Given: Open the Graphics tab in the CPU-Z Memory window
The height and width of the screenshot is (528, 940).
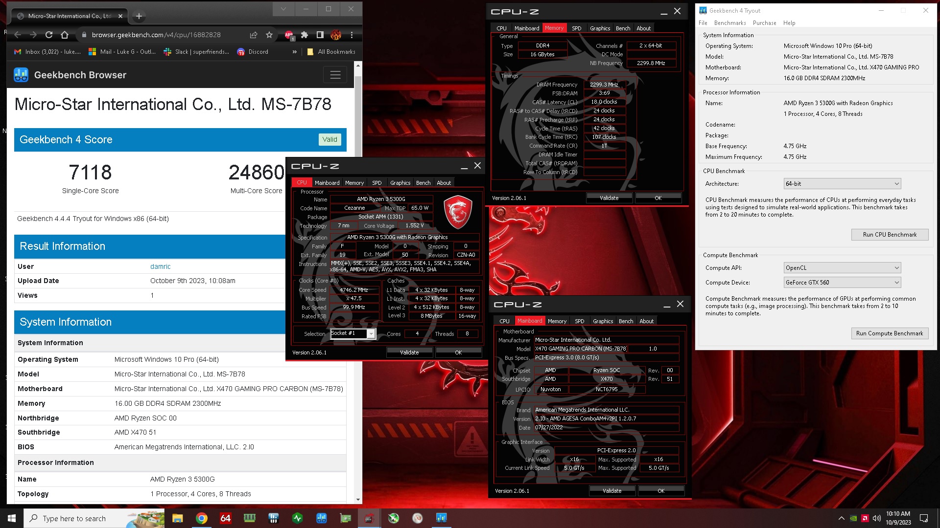Looking at the screenshot, I should point(600,28).
